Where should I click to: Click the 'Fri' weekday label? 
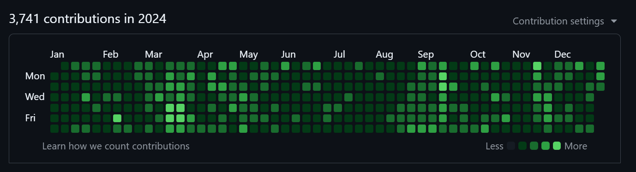30,118
